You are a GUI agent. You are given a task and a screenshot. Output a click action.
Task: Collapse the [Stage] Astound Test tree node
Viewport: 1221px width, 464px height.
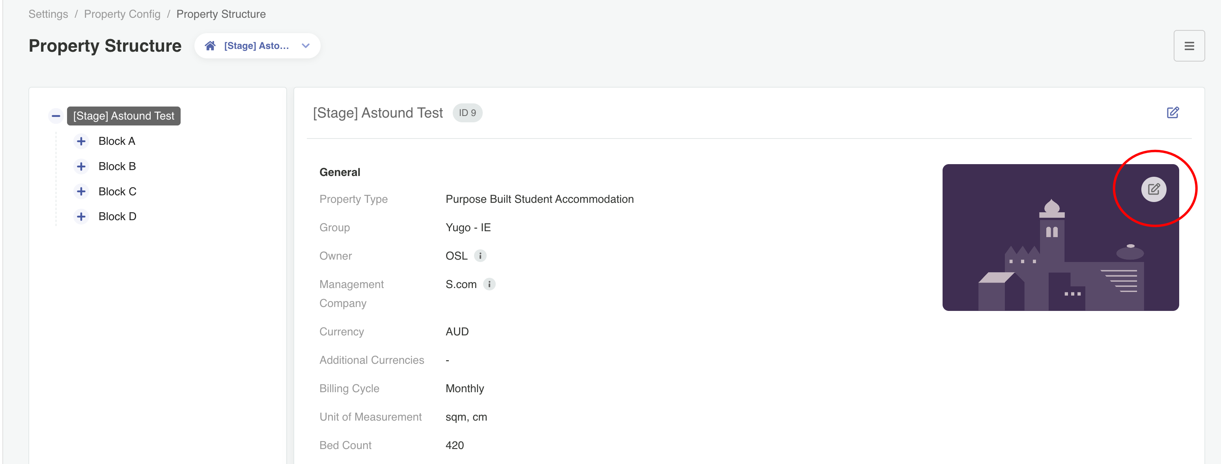[56, 116]
